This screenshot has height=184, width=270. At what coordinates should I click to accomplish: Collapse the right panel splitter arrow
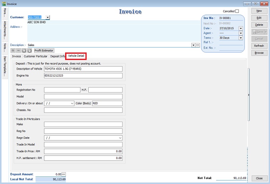249,95
